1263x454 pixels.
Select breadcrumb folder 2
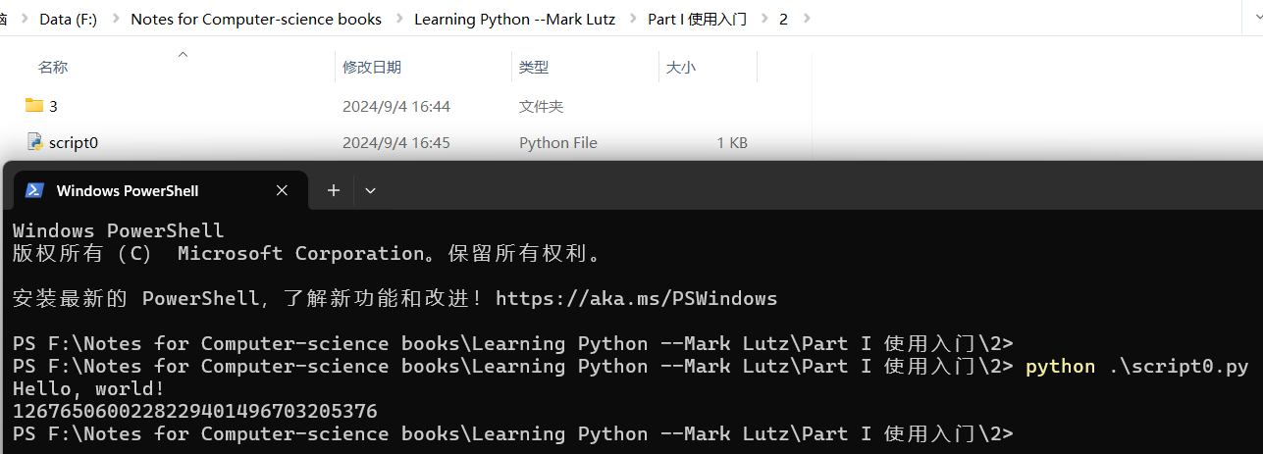[783, 19]
